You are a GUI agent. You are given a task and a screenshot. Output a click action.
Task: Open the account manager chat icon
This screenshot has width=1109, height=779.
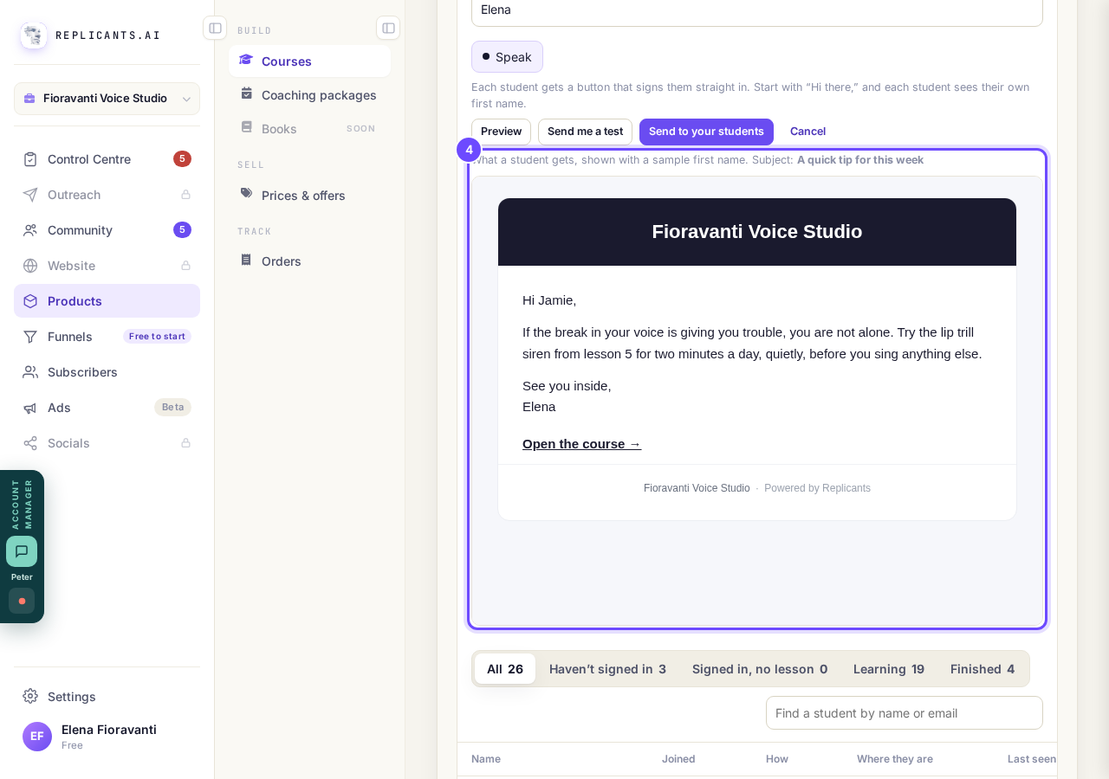pos(22,551)
